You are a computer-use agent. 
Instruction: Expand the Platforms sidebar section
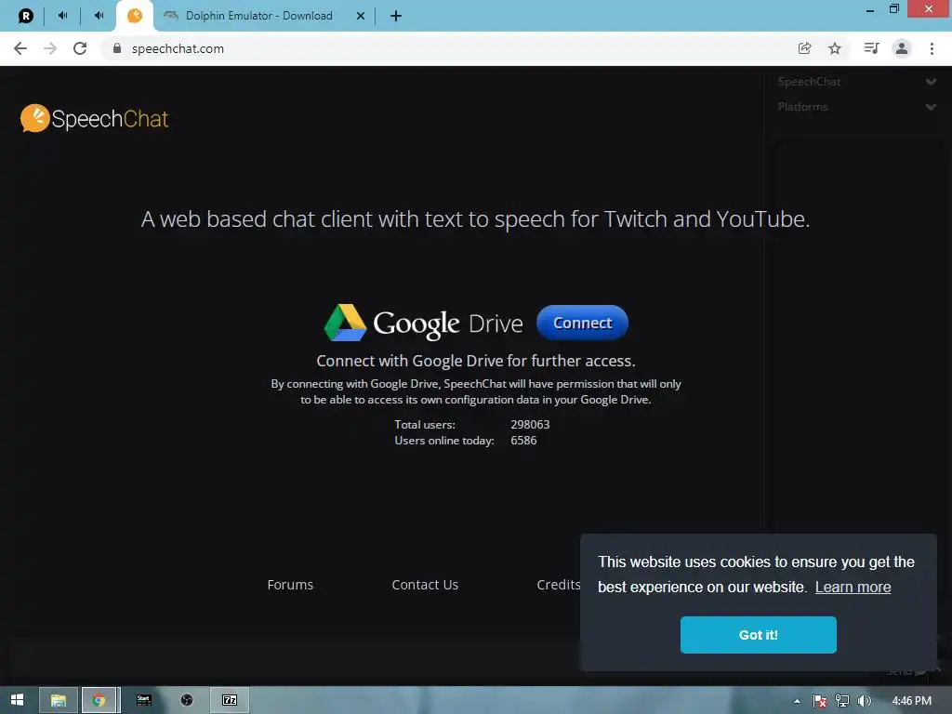[856, 106]
